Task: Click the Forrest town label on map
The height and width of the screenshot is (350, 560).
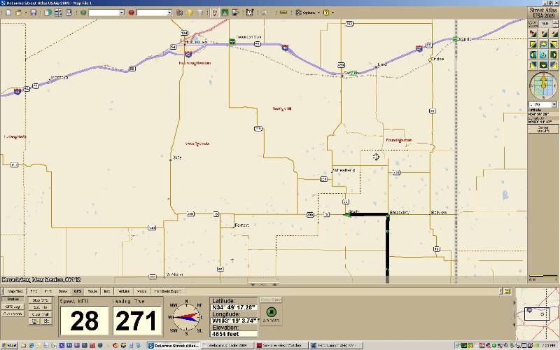Action: [x=241, y=225]
